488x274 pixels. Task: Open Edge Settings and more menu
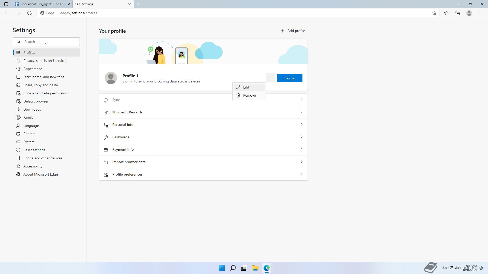click(481, 13)
